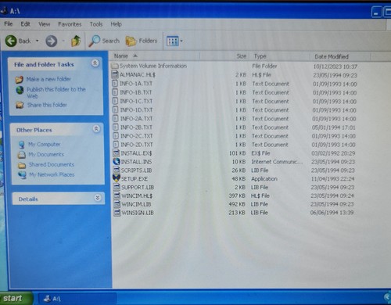
Task: Click the A:\ taskbar button
Action: pyautogui.click(x=77, y=299)
